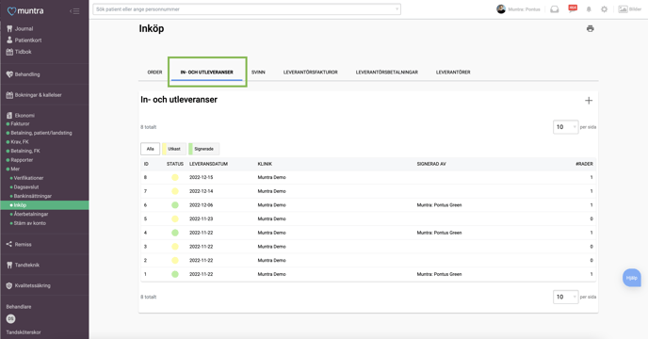Screen dimensions: 648x339
Task: Open Ekonomi section in sidebar
Action: click(x=21, y=115)
